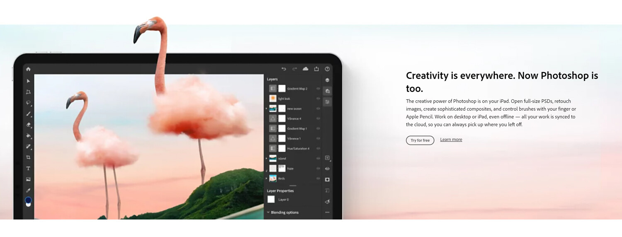Select the Type tool
This screenshot has height=237, width=622.
(x=28, y=168)
